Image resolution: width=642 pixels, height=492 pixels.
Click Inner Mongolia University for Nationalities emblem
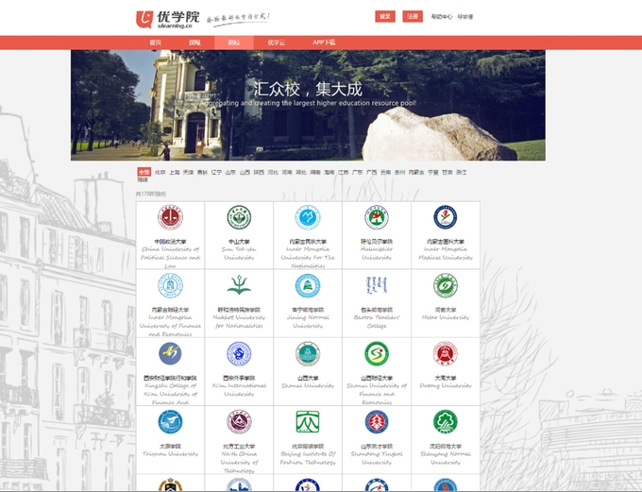coord(308,217)
